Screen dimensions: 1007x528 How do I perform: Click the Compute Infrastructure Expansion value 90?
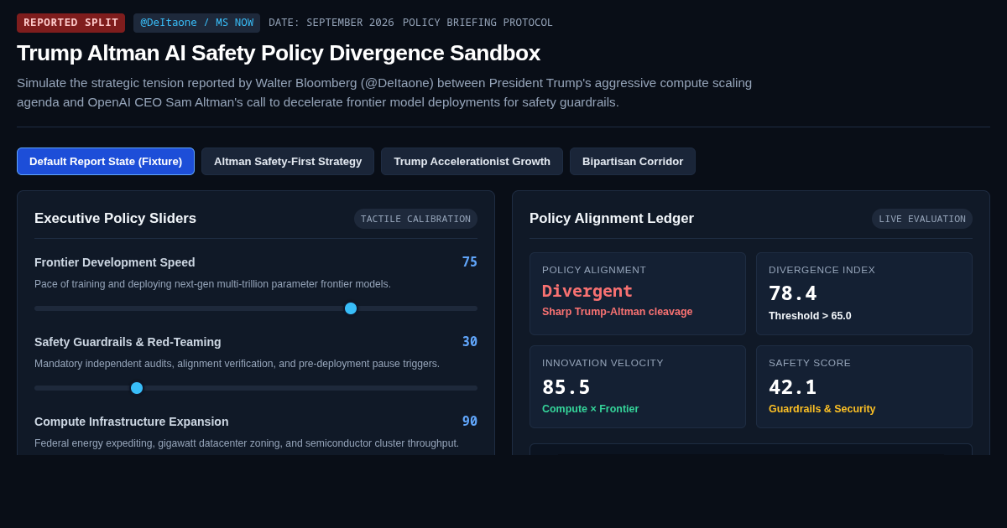[469, 422]
